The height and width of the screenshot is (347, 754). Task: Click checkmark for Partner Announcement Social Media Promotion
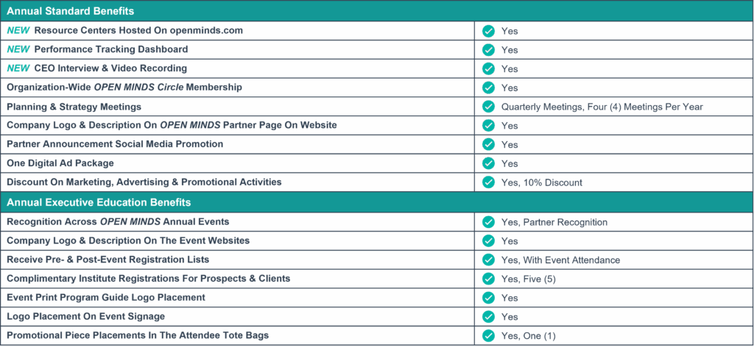click(x=489, y=145)
